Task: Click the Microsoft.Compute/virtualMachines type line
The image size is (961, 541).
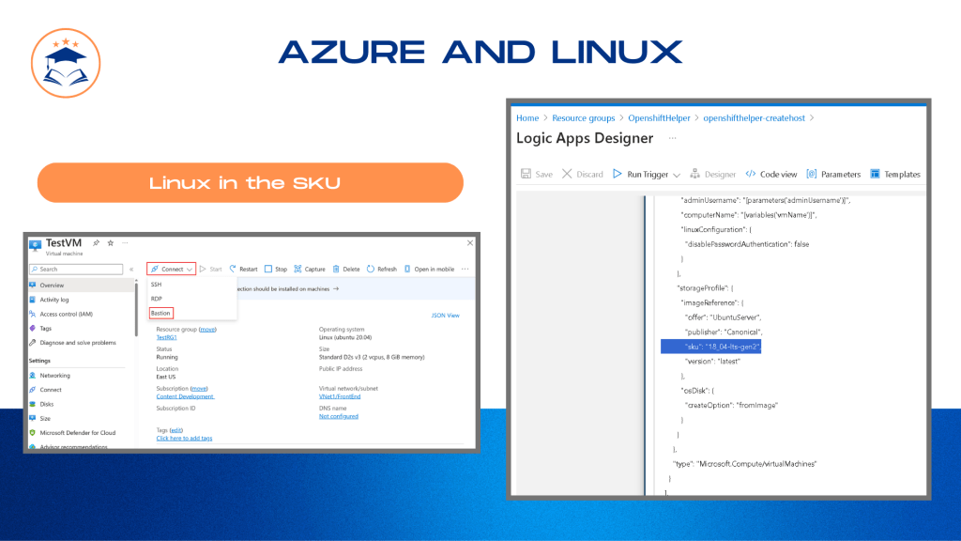Action: point(744,464)
